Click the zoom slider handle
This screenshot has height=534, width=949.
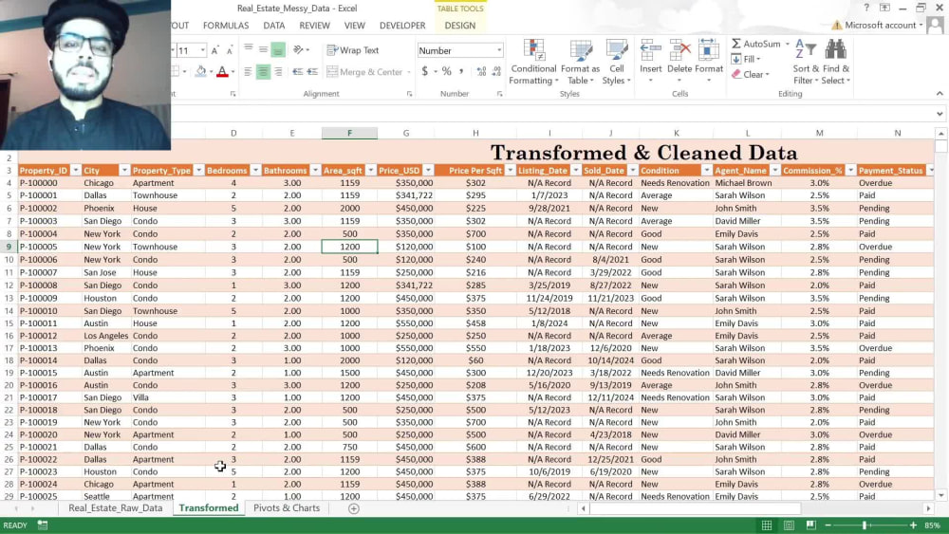[865, 525]
